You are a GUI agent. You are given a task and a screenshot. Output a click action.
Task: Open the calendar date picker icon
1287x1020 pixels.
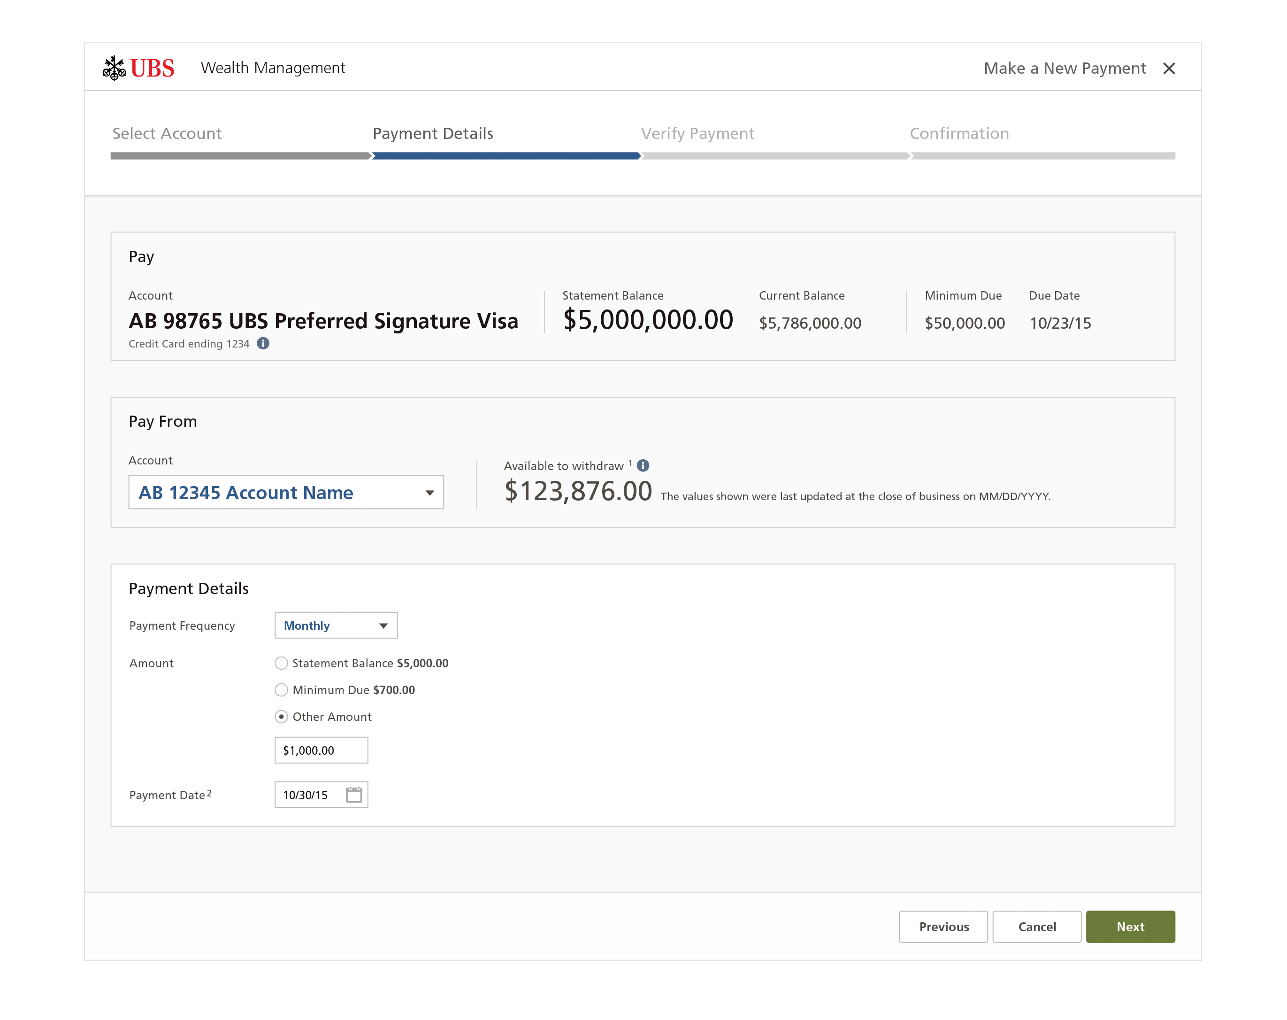pos(354,794)
